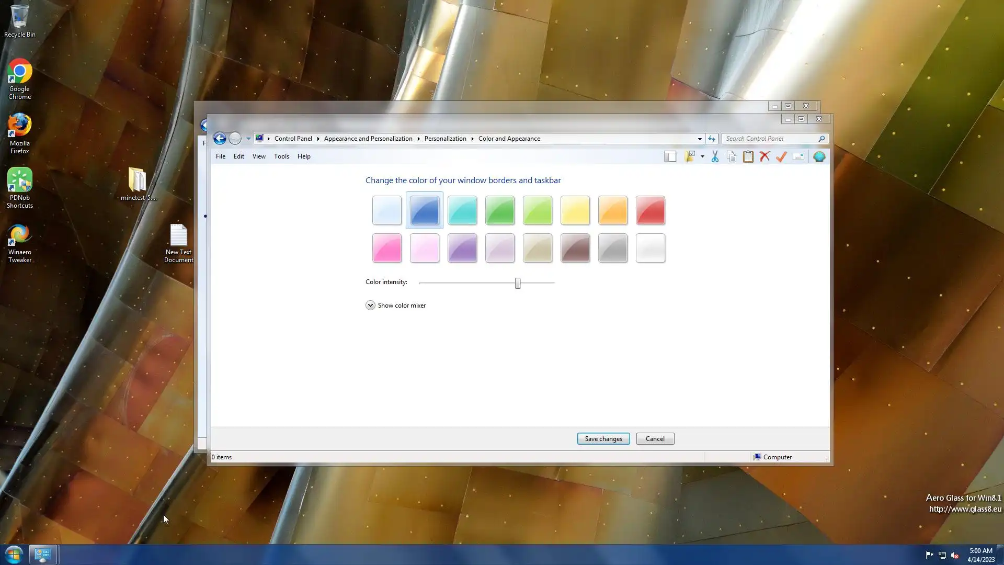
Task: Click the envelope Email toolbar icon
Action: point(798,156)
